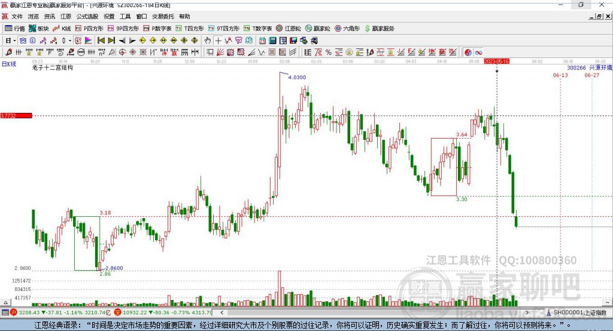Launch the 赢家轮 wheel tool
The image size is (613, 331).
[317, 29]
